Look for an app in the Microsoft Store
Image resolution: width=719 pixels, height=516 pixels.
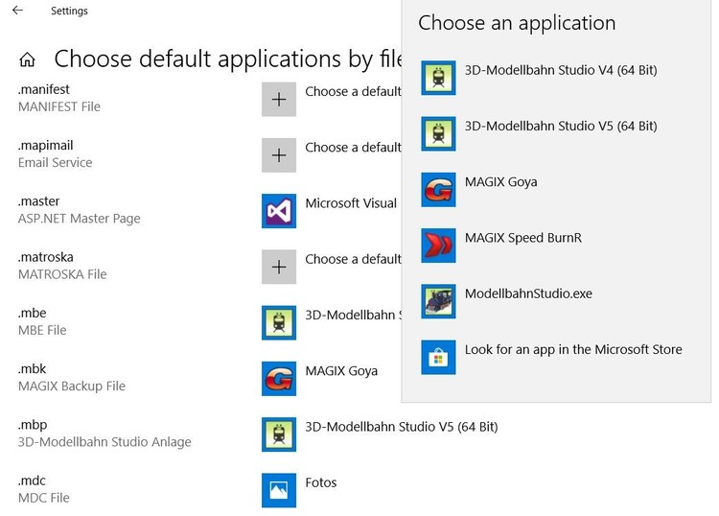[x=573, y=349]
